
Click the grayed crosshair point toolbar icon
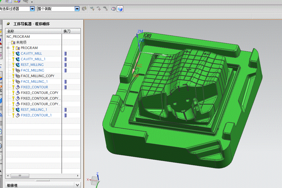click(99, 9)
